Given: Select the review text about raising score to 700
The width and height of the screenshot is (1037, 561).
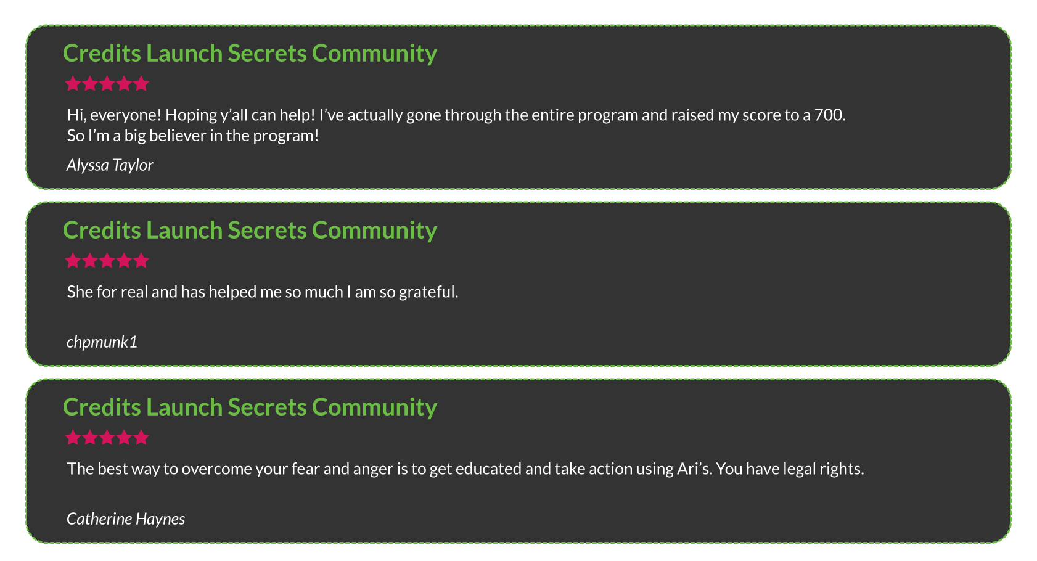Looking at the screenshot, I should (x=456, y=125).
